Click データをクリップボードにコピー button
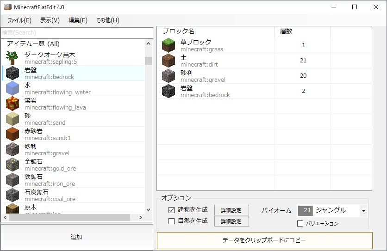The height and width of the screenshot is (251, 387). (x=264, y=240)
